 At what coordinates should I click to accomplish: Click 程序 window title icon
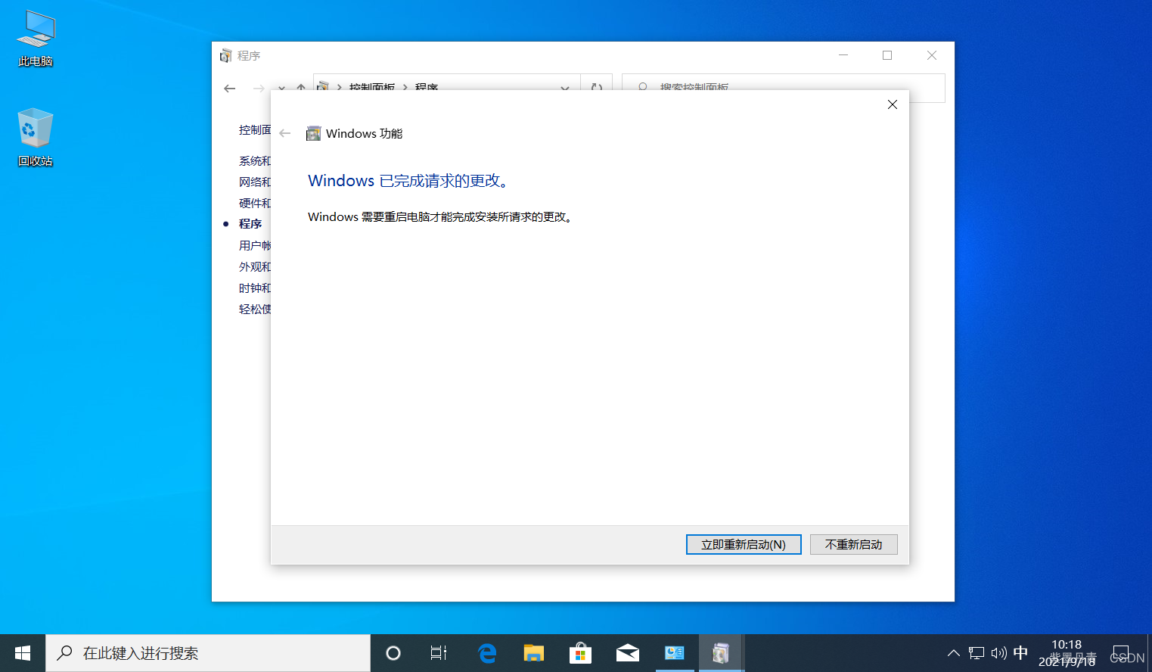click(225, 55)
